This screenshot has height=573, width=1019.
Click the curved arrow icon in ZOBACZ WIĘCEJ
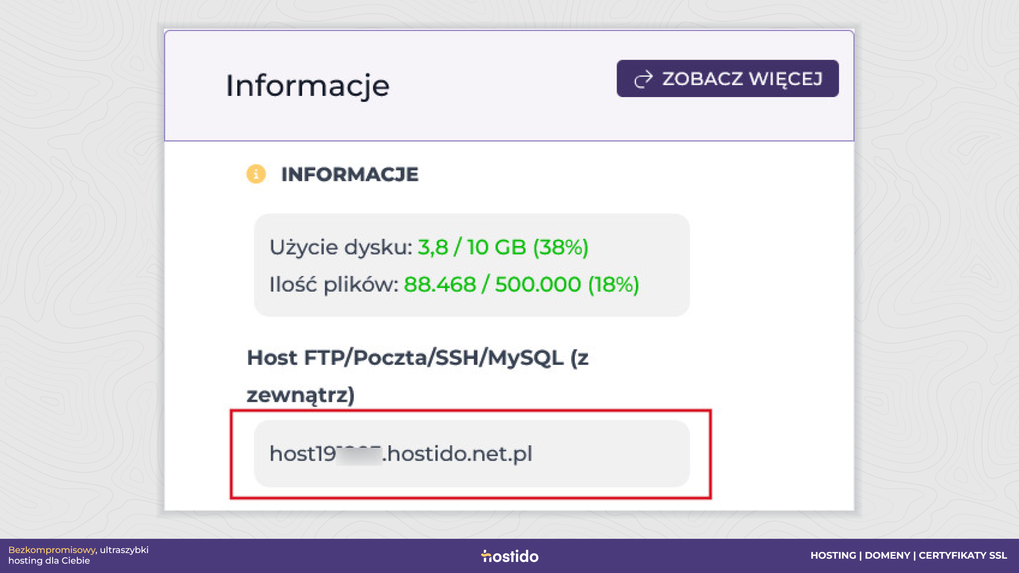(644, 79)
